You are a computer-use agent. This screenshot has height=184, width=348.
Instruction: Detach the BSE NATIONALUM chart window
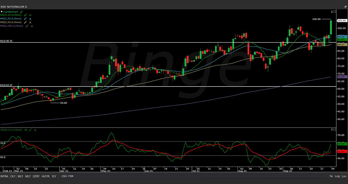(346, 7)
